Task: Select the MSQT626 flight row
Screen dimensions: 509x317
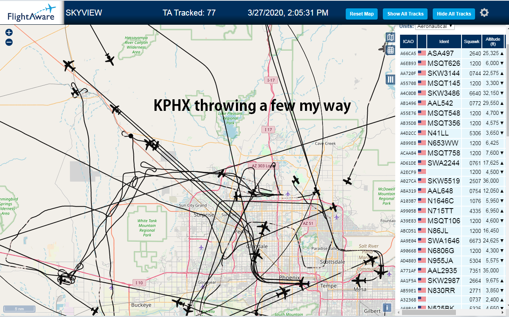Action: 453,63
